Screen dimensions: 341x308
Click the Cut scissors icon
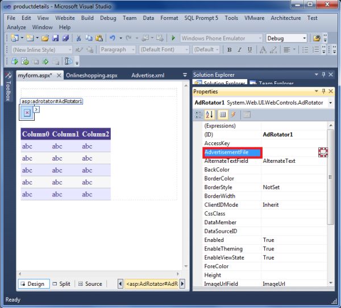79,38
